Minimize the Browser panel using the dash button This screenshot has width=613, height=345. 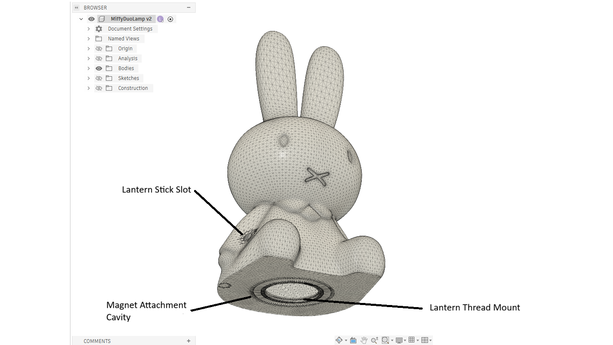coord(189,7)
